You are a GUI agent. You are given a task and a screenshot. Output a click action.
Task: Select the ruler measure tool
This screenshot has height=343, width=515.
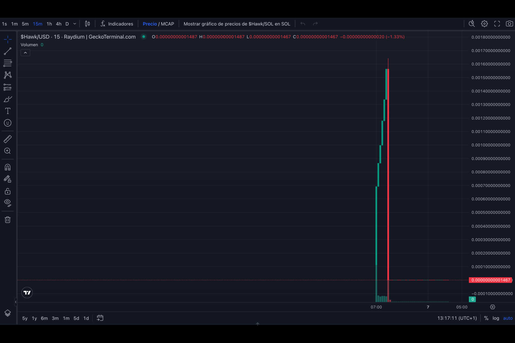click(8, 139)
